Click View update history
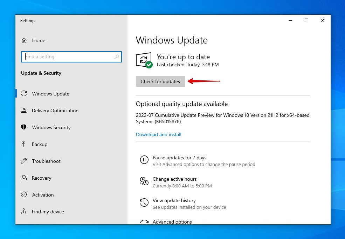This screenshot has width=345, height=239. (x=174, y=200)
